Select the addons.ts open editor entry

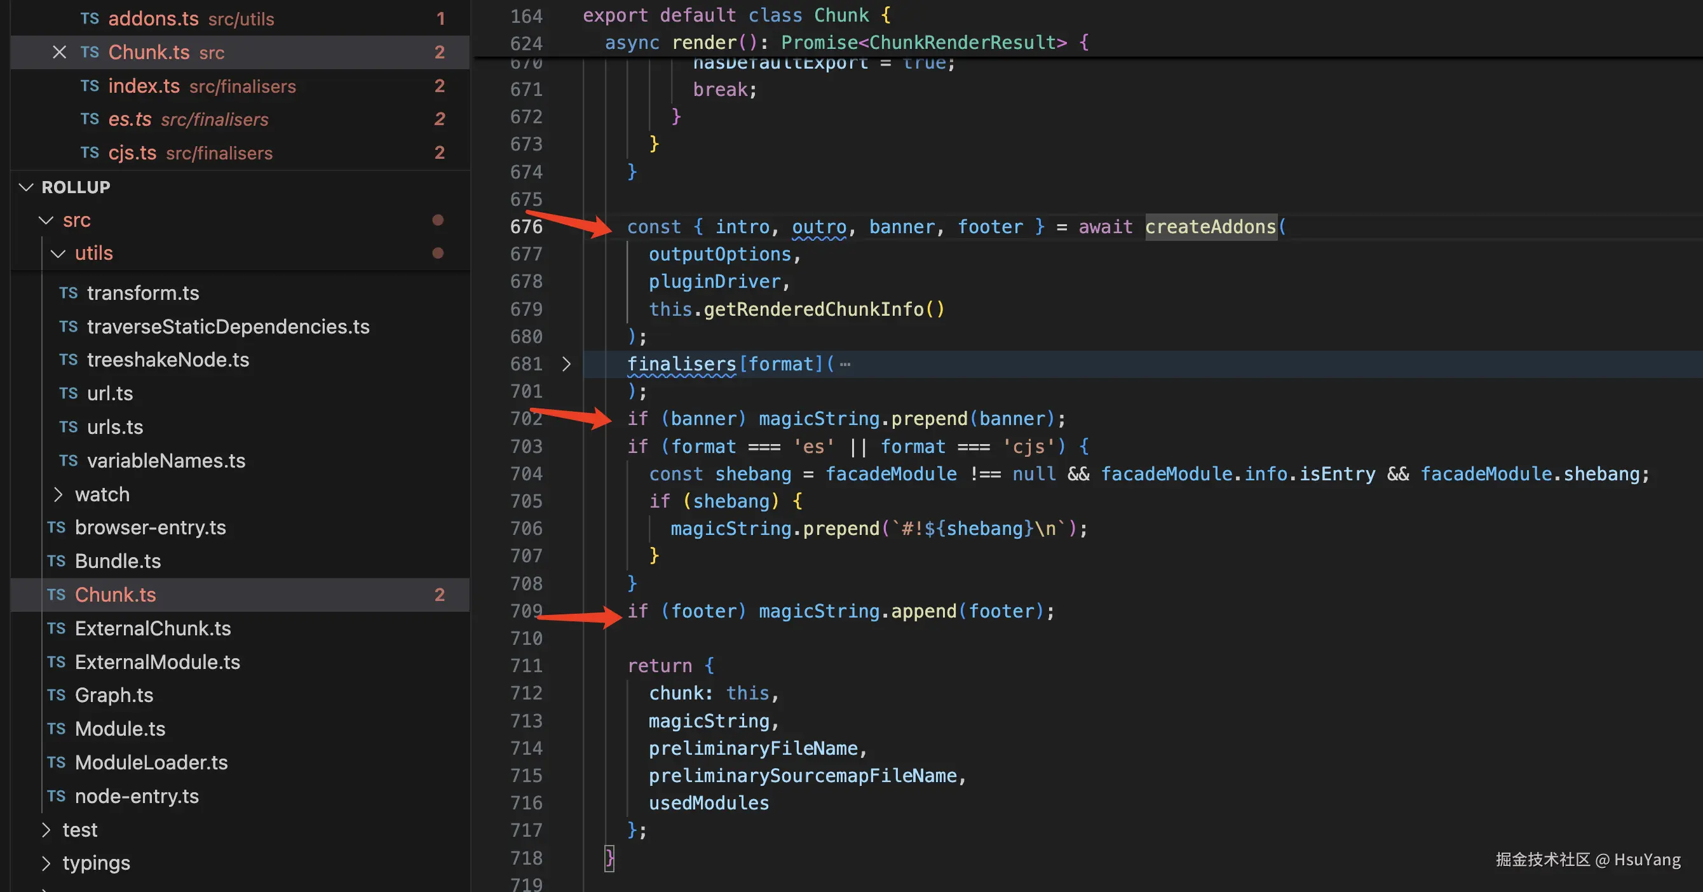click(153, 18)
